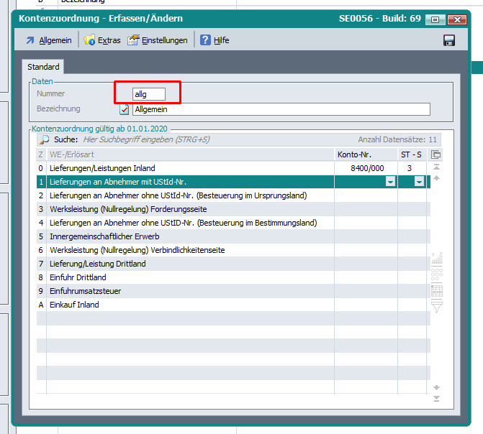Toggle checkbox next to Bezeichnung field
This screenshot has width=483, height=434.
pyautogui.click(x=125, y=109)
